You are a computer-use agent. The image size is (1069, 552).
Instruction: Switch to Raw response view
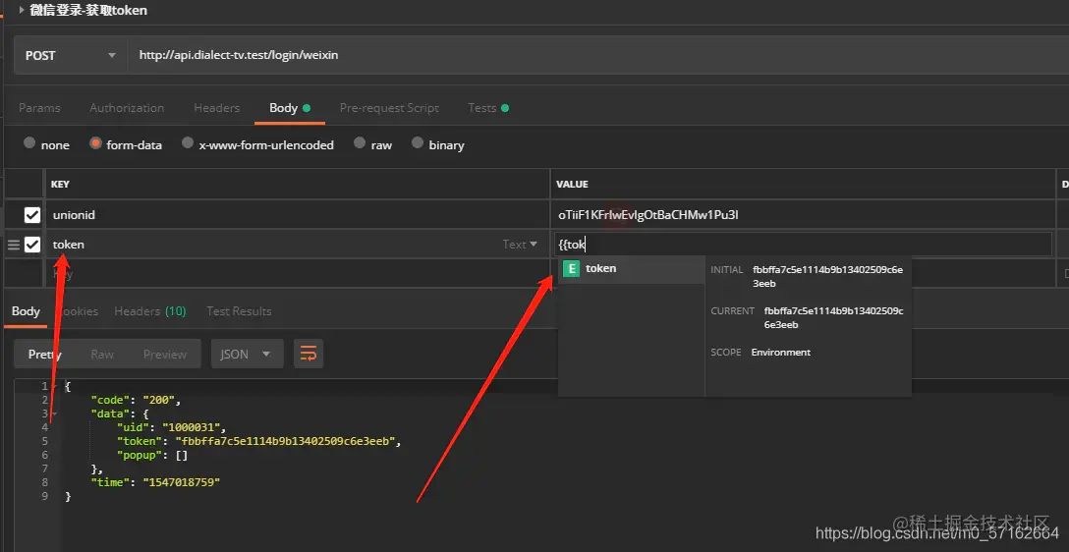pyautogui.click(x=102, y=355)
